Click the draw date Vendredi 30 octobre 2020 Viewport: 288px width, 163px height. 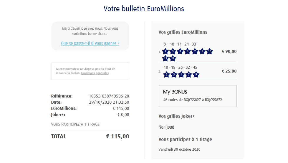(179, 149)
